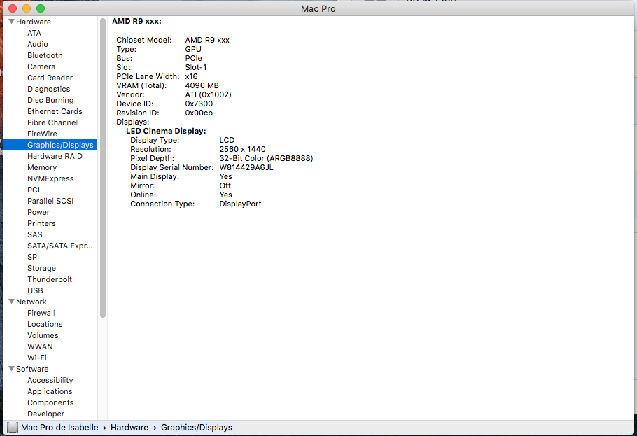This screenshot has height=436, width=637.
Task: Click the Slot-1 value
Action: point(196,67)
